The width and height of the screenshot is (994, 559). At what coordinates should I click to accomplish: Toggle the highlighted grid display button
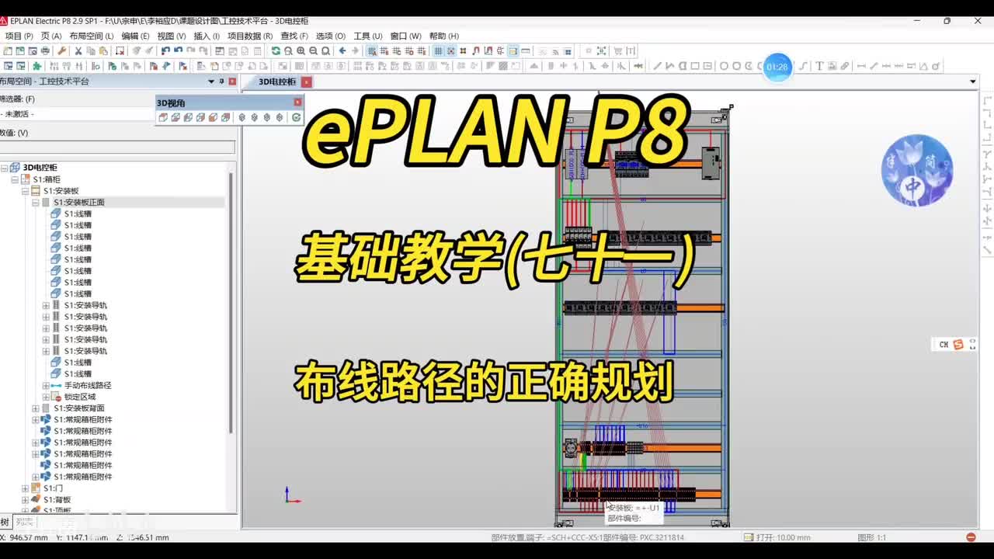tap(438, 50)
